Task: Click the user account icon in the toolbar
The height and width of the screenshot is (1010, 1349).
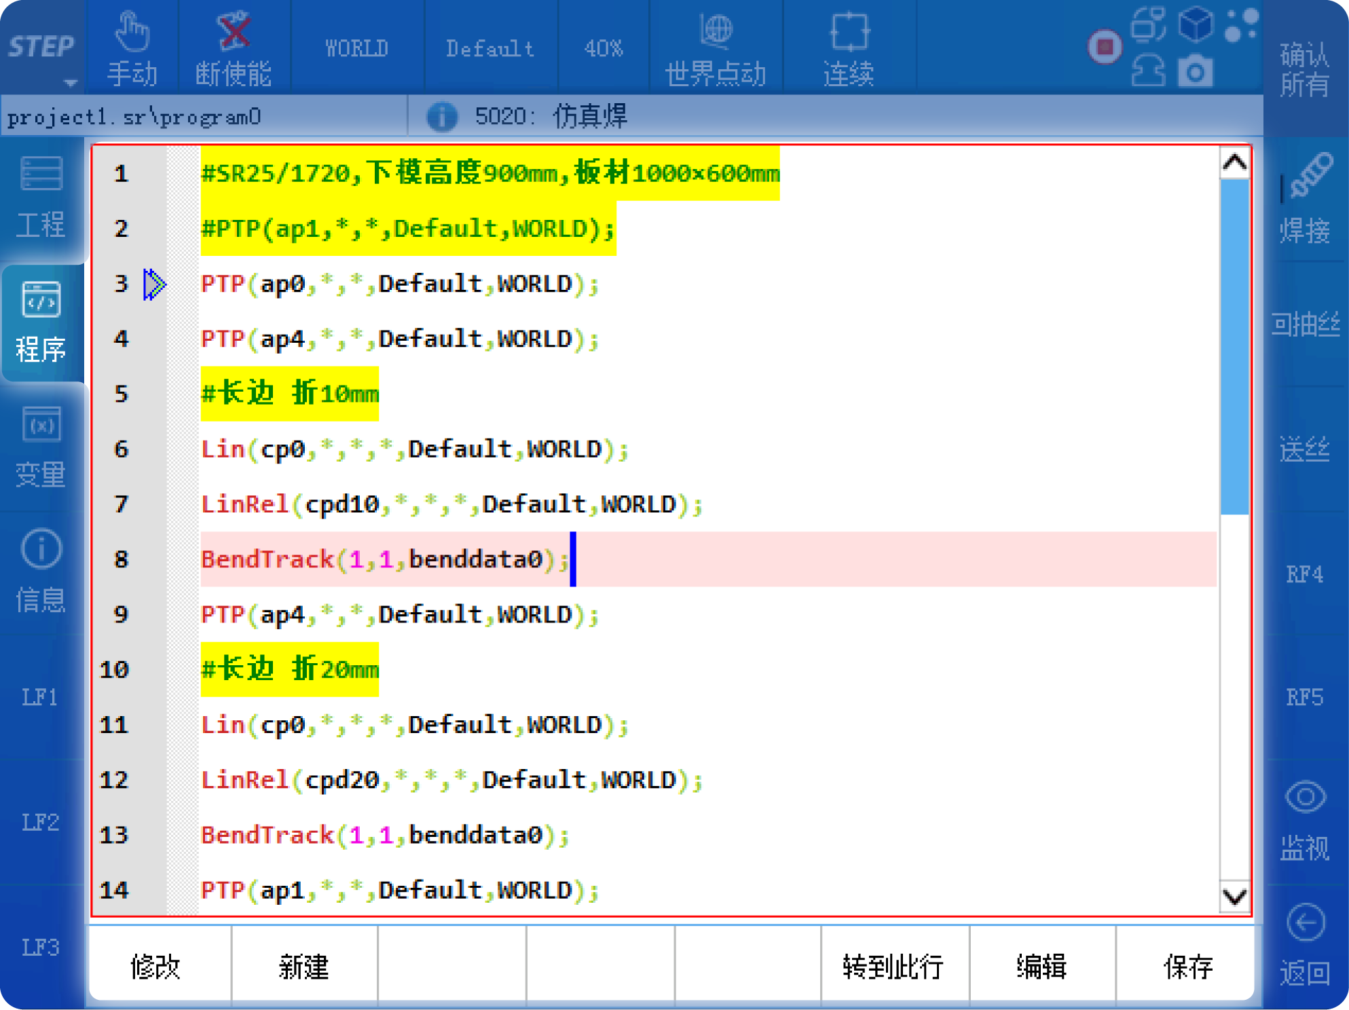Action: click(x=1148, y=71)
